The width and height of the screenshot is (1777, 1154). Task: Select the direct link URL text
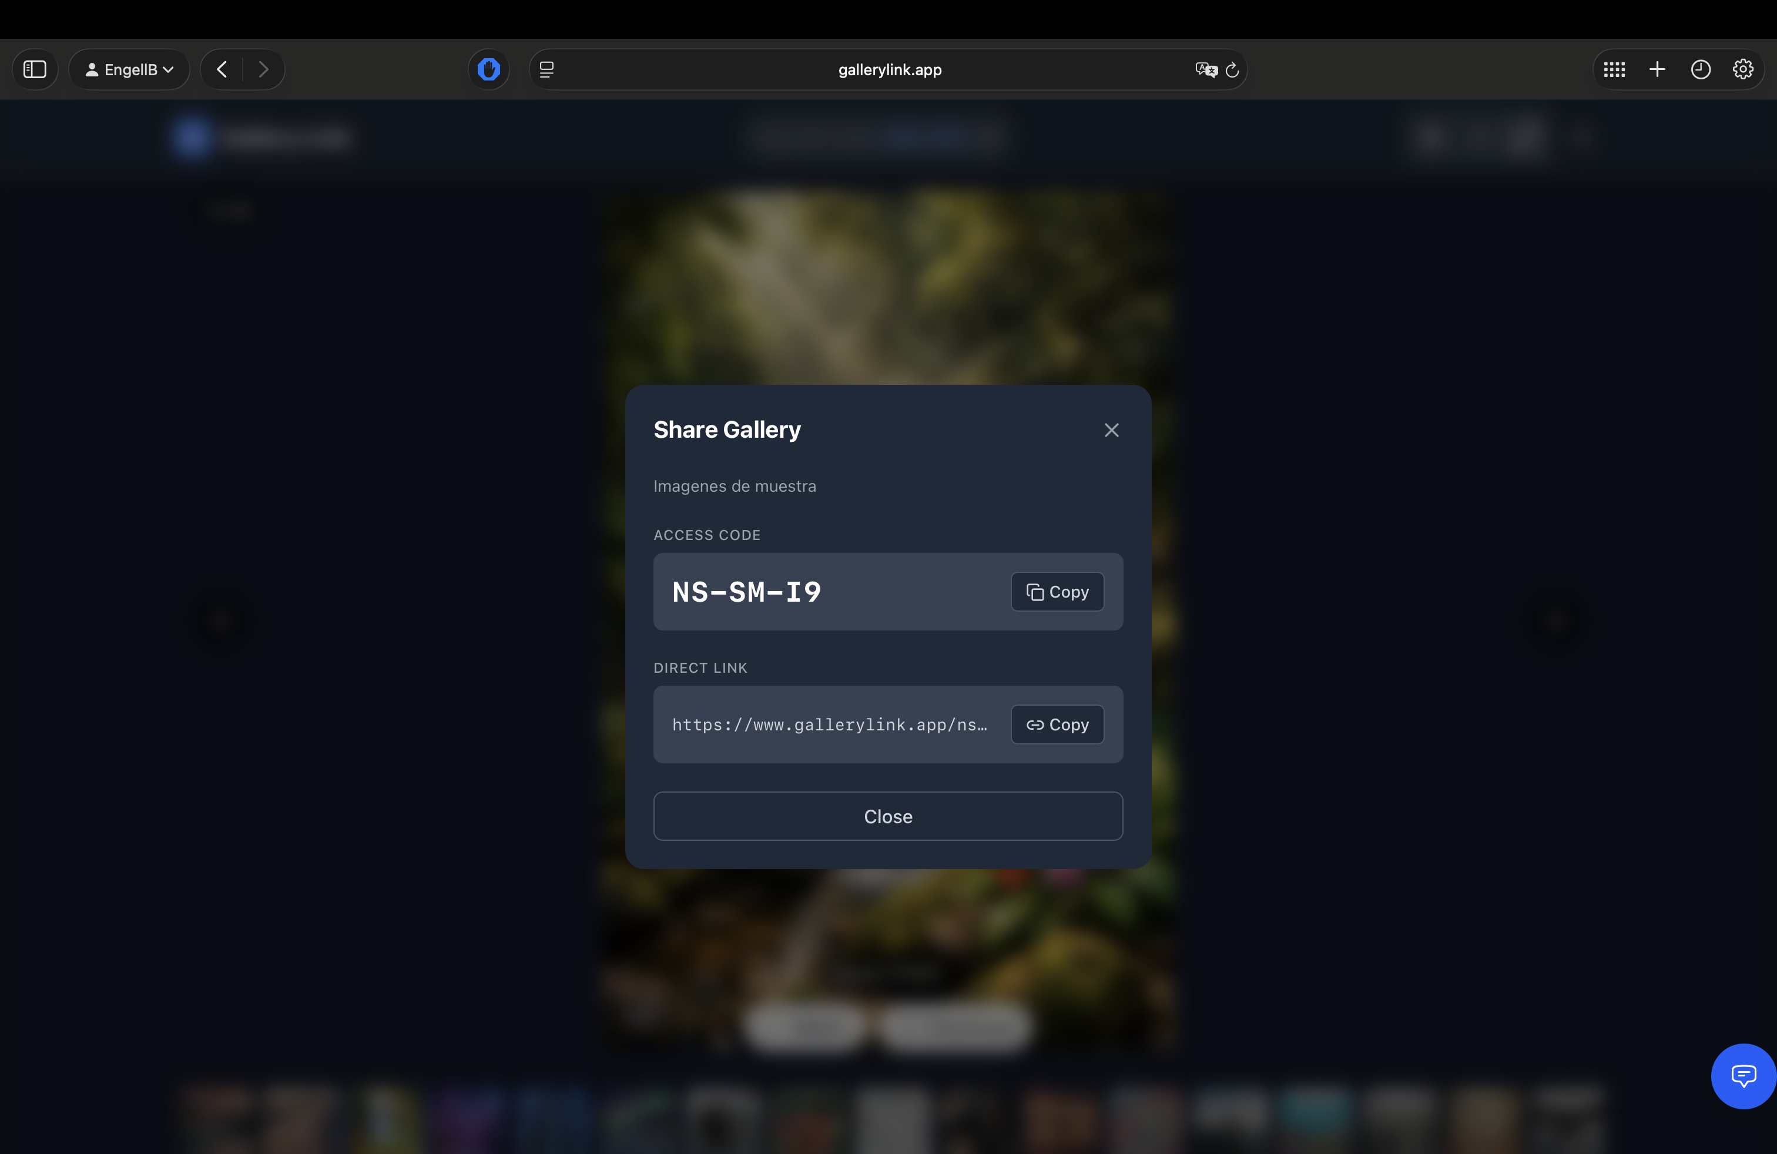829,725
